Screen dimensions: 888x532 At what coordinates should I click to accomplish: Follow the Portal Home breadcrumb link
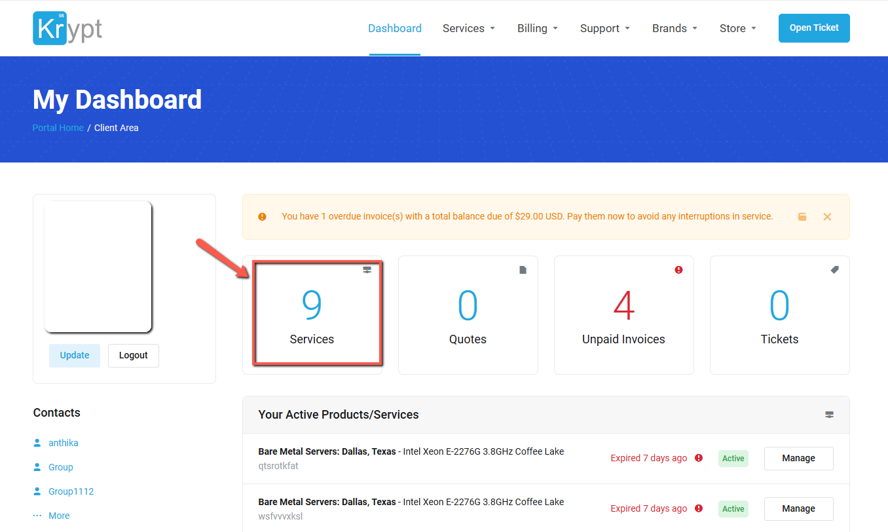coord(58,128)
